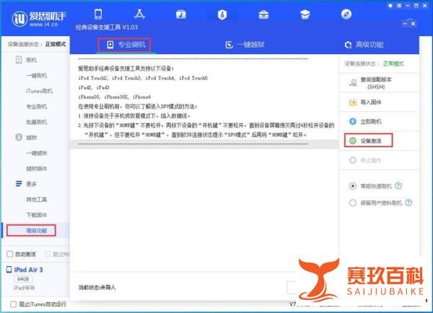Open the compass browser icon

(346, 14)
